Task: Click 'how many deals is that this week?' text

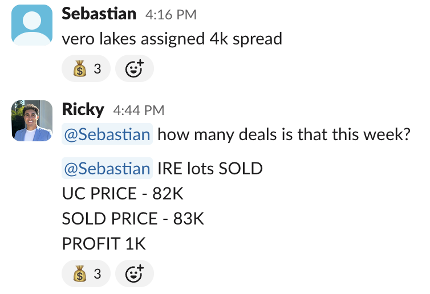Action: pyautogui.click(x=284, y=134)
